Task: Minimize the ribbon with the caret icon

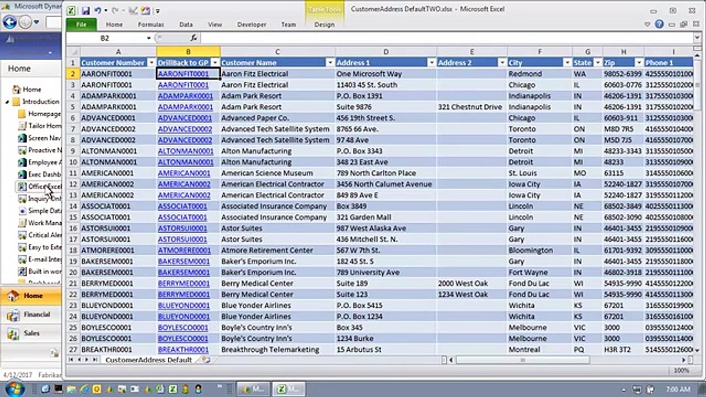Action: point(648,24)
